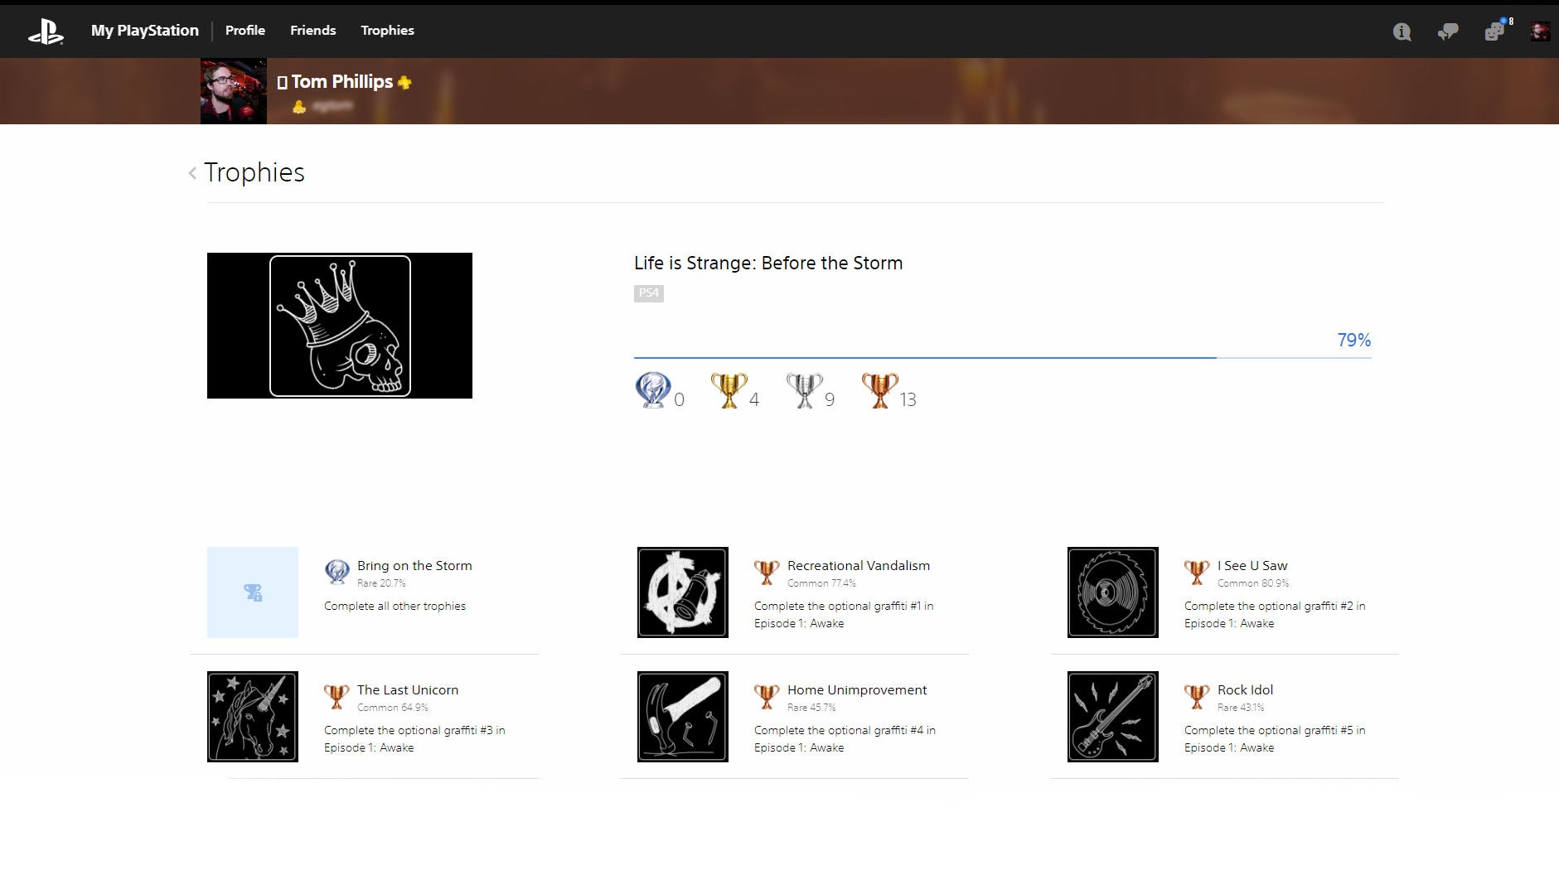Click the Home Unimprovement trophy name
Image resolution: width=1559 pixels, height=880 pixels.
pos(857,689)
